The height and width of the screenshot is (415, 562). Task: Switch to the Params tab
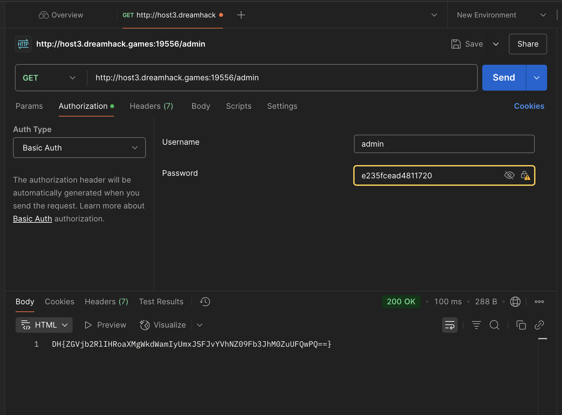pyautogui.click(x=29, y=106)
